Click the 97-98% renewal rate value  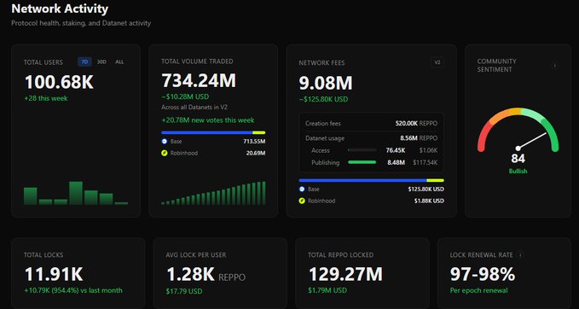pyautogui.click(x=483, y=275)
